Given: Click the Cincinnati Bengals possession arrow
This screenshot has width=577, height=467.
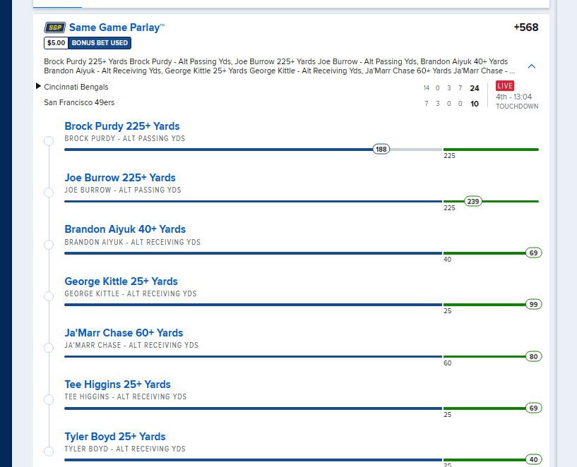Looking at the screenshot, I should tap(38, 86).
